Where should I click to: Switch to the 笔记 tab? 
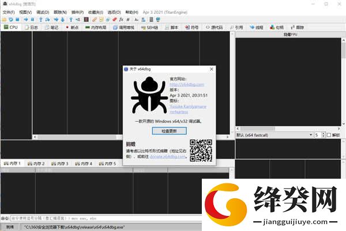coord(52,28)
